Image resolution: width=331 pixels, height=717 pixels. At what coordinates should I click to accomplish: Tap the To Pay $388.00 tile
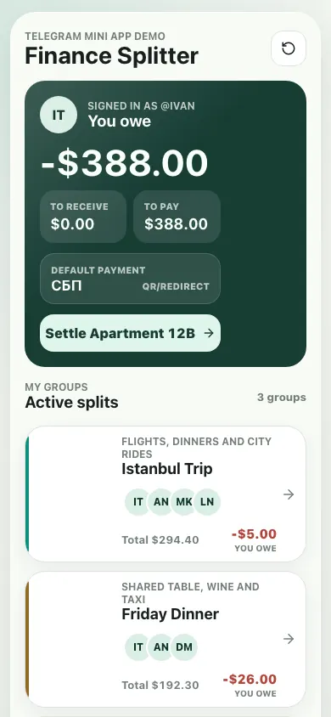177,217
